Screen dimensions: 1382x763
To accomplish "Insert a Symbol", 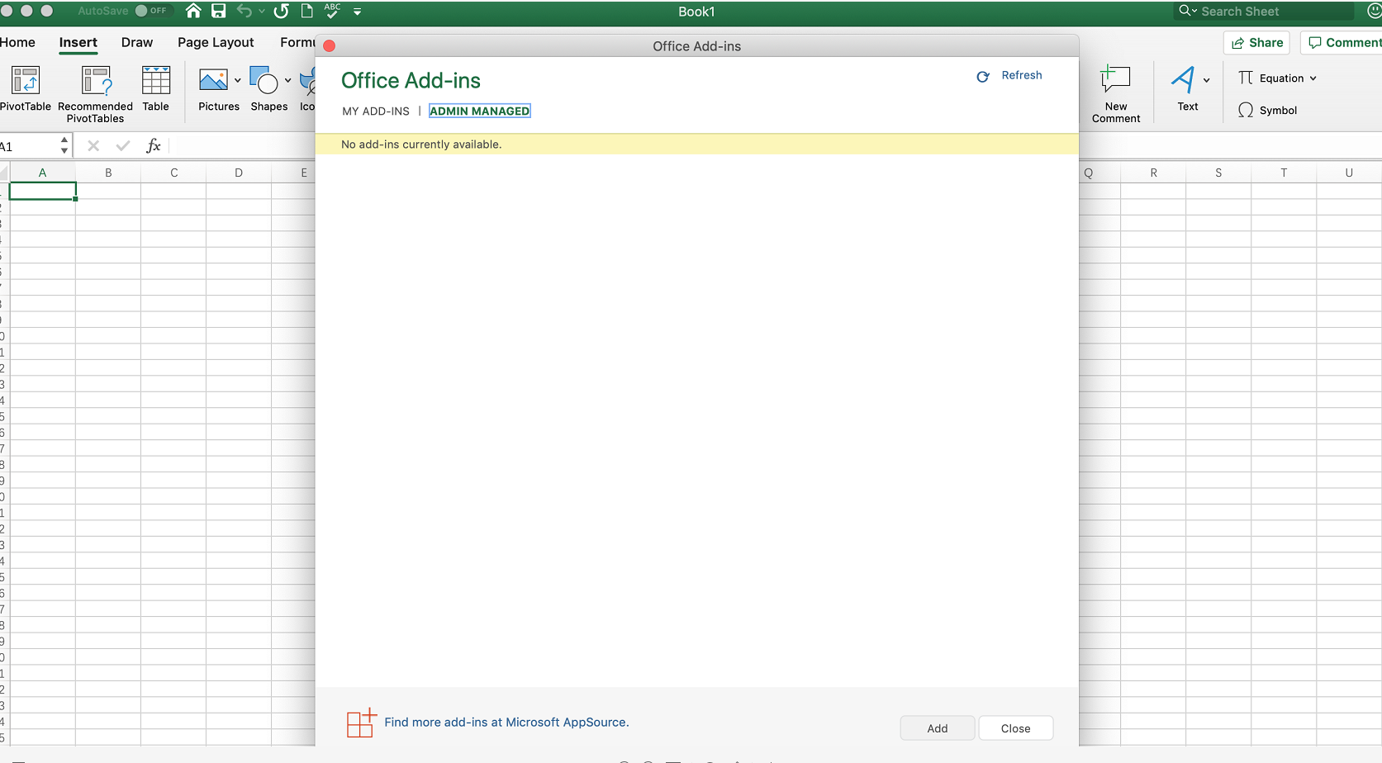I will [1274, 110].
